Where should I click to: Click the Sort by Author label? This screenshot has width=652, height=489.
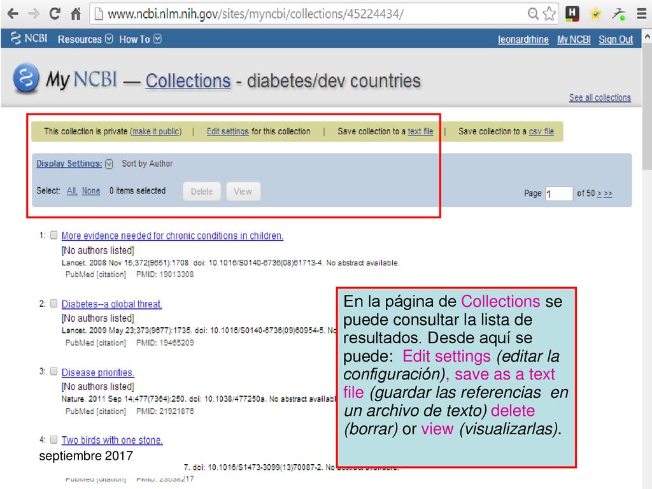[x=147, y=164]
